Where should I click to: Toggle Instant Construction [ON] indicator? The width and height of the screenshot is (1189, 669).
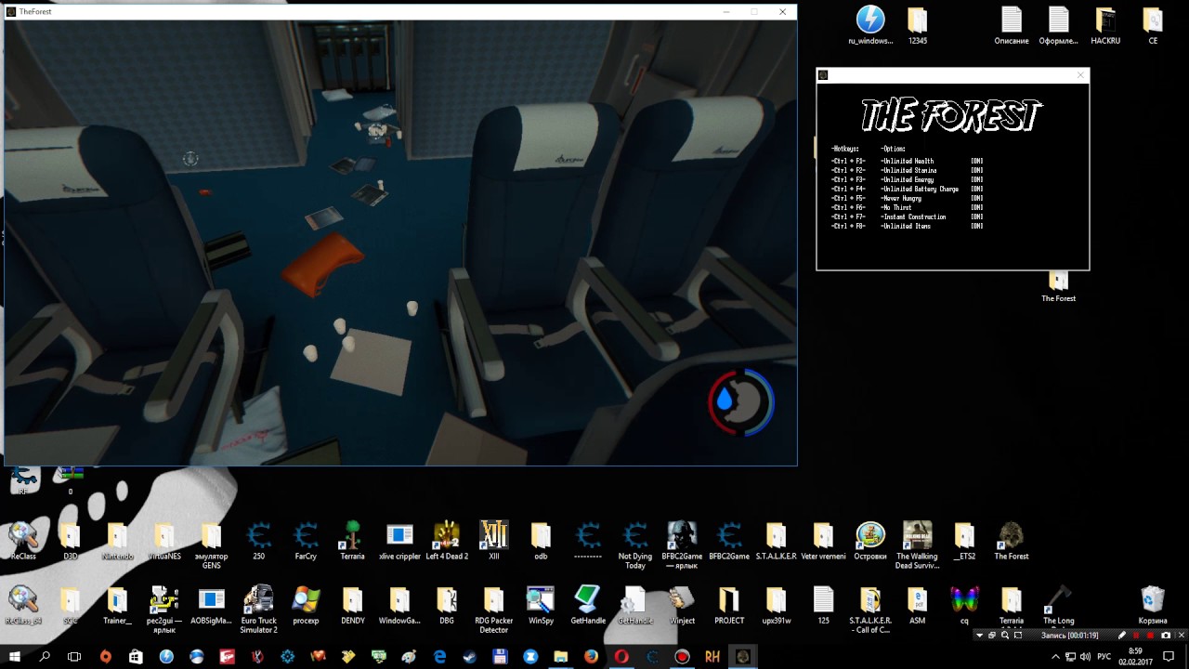[x=977, y=217]
